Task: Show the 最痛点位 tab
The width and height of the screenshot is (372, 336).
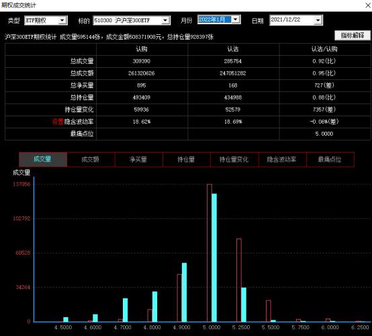Action: point(330,159)
